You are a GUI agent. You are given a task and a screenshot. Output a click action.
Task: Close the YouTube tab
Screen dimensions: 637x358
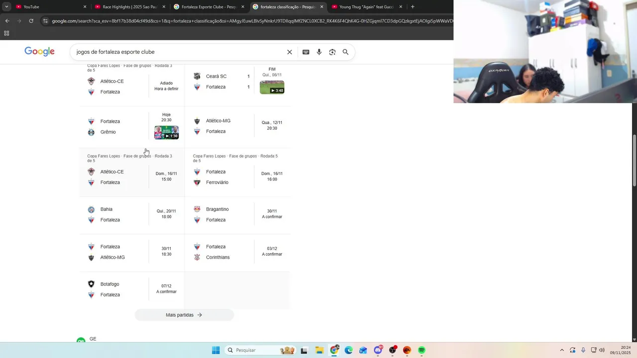point(85,7)
